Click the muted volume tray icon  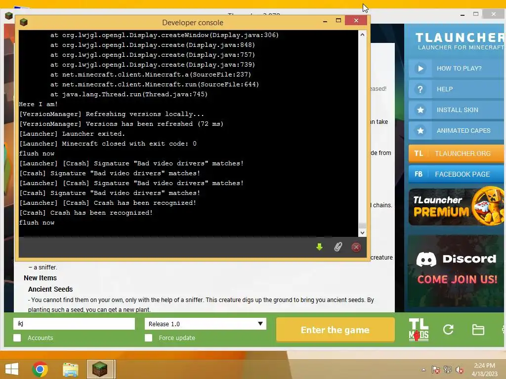(460, 370)
